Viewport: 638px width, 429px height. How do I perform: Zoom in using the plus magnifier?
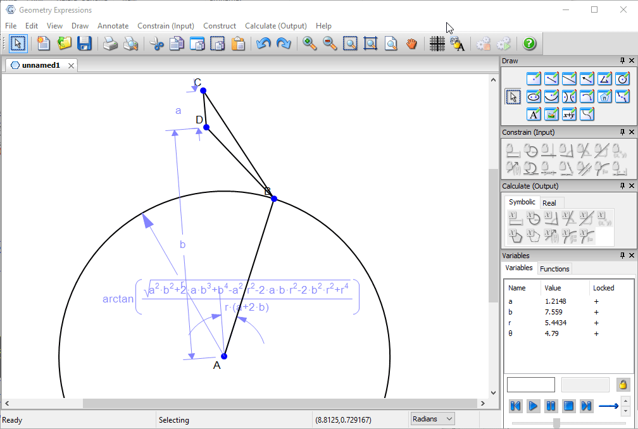click(x=310, y=44)
